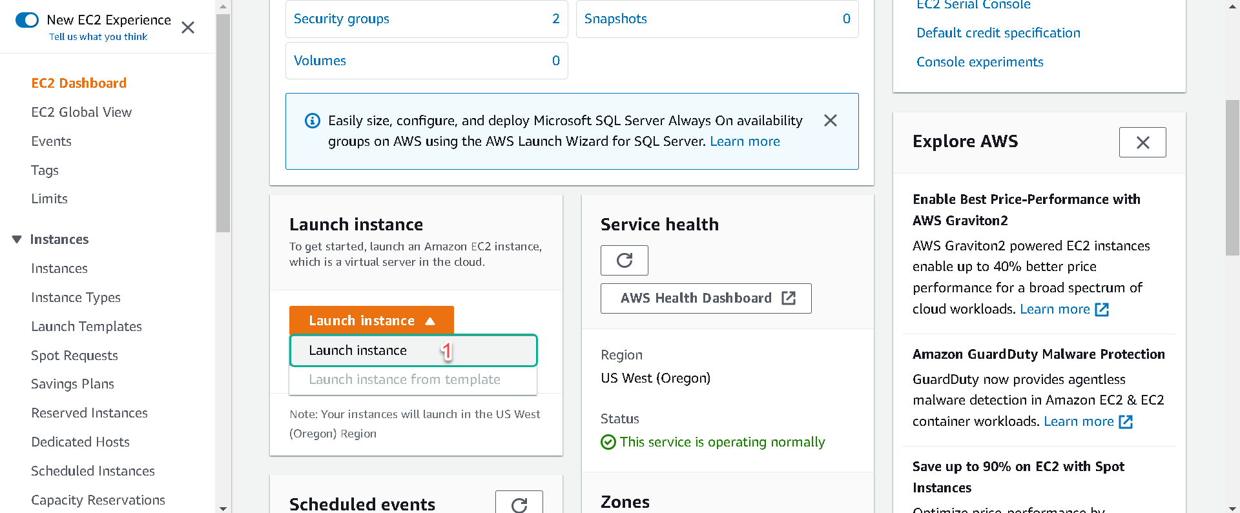Open Spot Requests in sidebar

74,356
